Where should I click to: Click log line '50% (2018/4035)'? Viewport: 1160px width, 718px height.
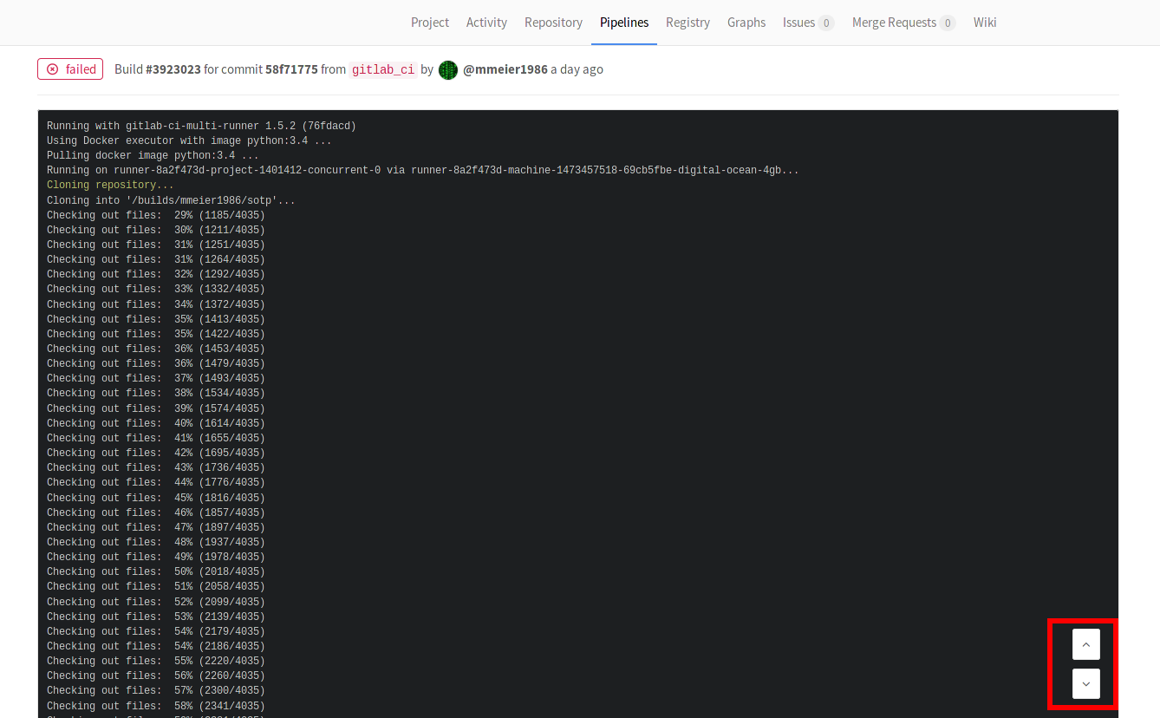click(156, 571)
